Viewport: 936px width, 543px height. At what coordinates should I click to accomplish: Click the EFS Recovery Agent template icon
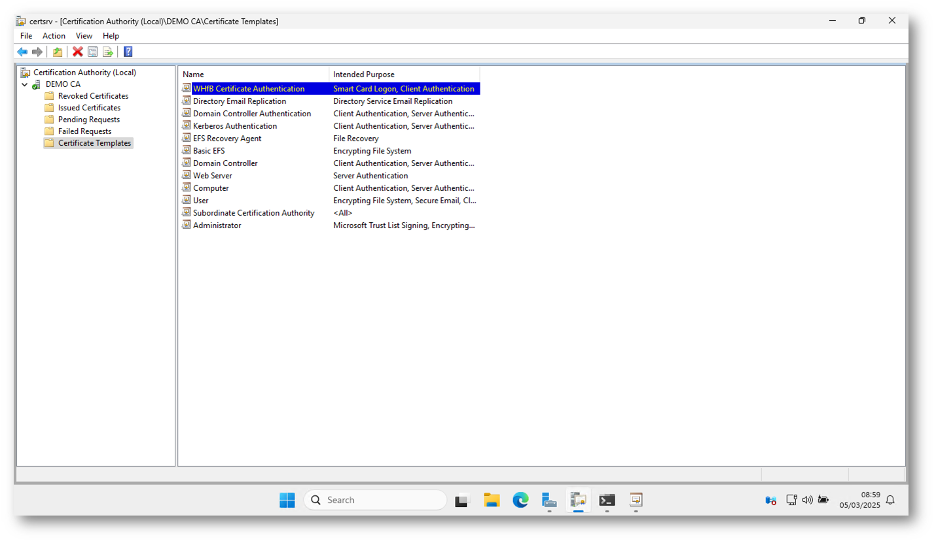pos(187,138)
